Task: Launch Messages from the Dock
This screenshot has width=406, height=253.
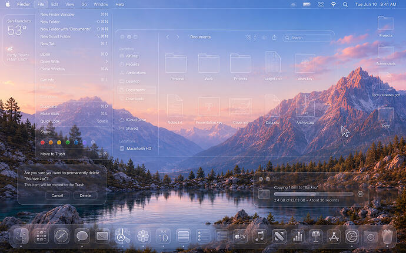Action: coord(82,236)
